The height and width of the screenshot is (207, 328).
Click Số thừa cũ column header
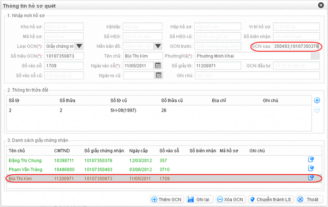172,101
